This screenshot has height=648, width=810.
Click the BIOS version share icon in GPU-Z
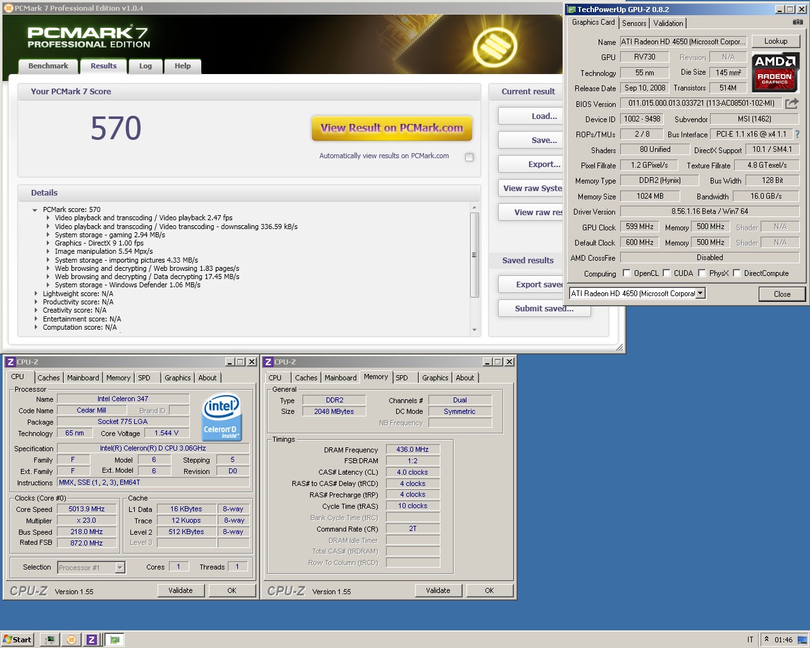pyautogui.click(x=792, y=103)
